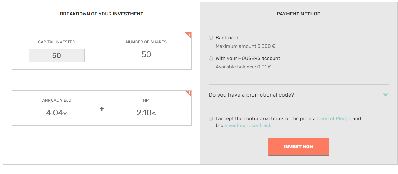
Task: Click the Capital Invested amount field
Action: (x=57, y=56)
